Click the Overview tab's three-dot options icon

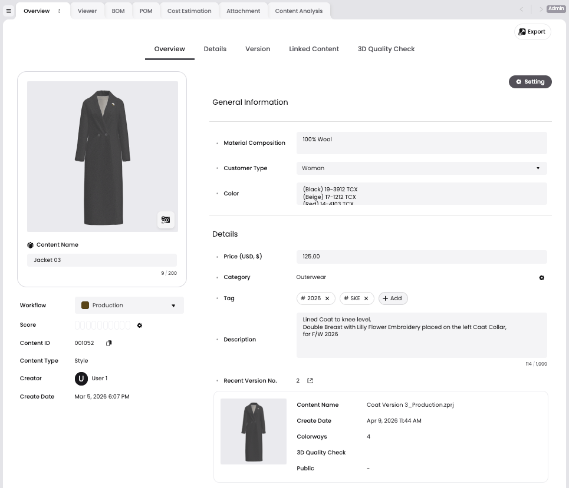click(x=59, y=11)
